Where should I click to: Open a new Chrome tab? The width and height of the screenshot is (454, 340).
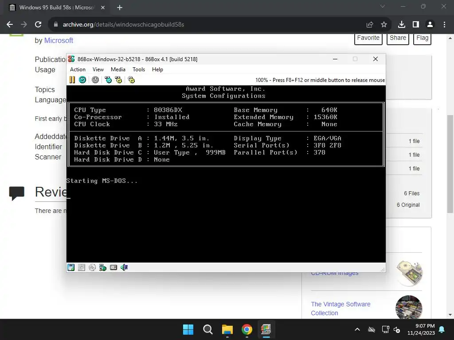[120, 8]
